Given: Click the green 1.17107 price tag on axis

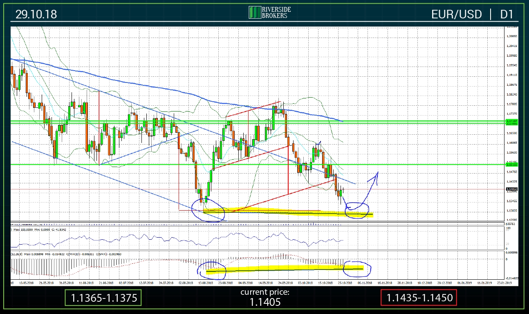Looking at the screenshot, I should 511,121.
